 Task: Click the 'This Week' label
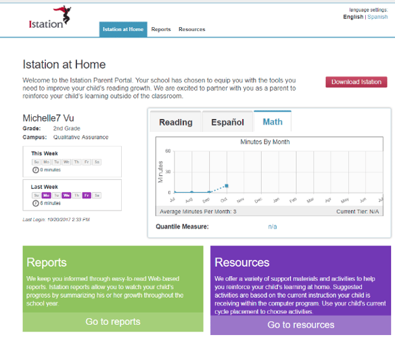[45, 154]
